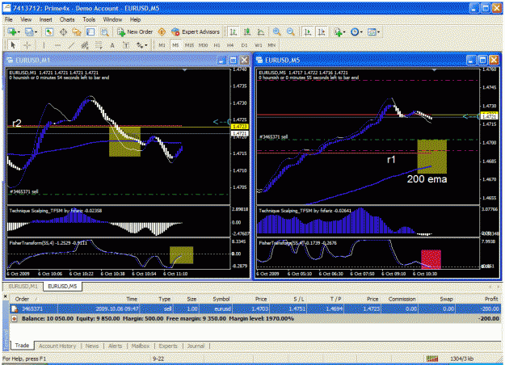Click the New Order button
This screenshot has width=505, height=365.
pos(135,31)
